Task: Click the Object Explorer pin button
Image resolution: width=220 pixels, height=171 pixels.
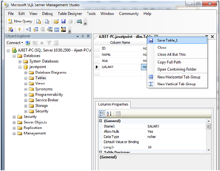Action: pos(83,36)
